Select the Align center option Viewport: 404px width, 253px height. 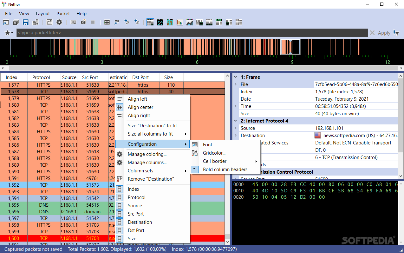click(x=153, y=107)
